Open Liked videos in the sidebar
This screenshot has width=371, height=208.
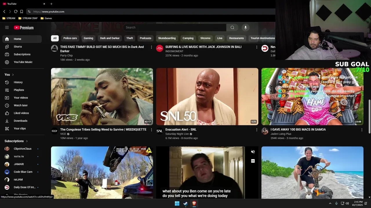click(x=22, y=113)
